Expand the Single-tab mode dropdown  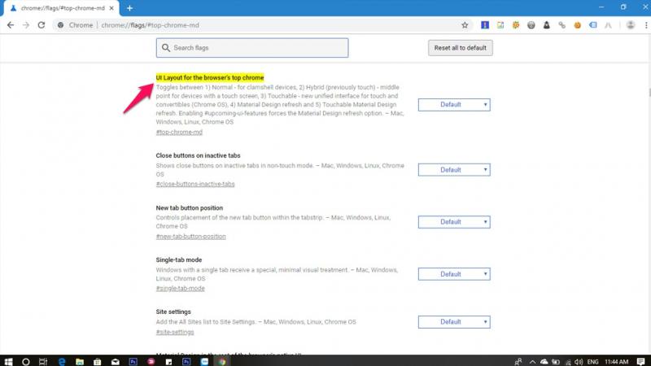[x=453, y=274]
